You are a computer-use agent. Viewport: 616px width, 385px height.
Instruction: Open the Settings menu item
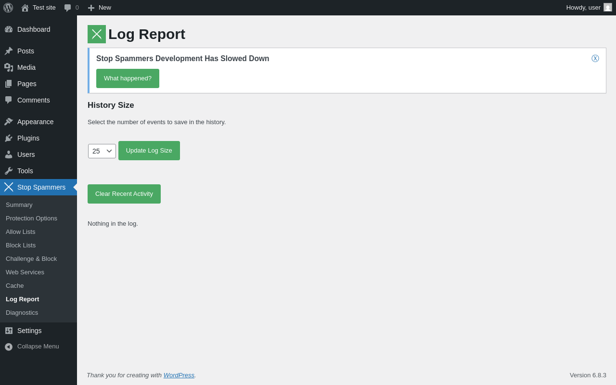pyautogui.click(x=38, y=331)
